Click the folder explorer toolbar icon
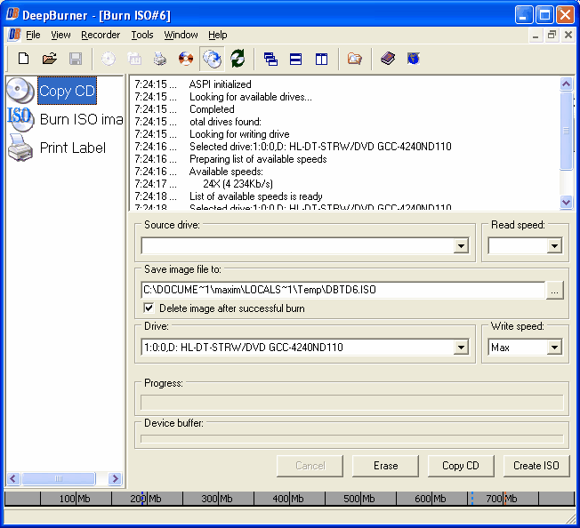This screenshot has width=580, height=528. coord(354,59)
